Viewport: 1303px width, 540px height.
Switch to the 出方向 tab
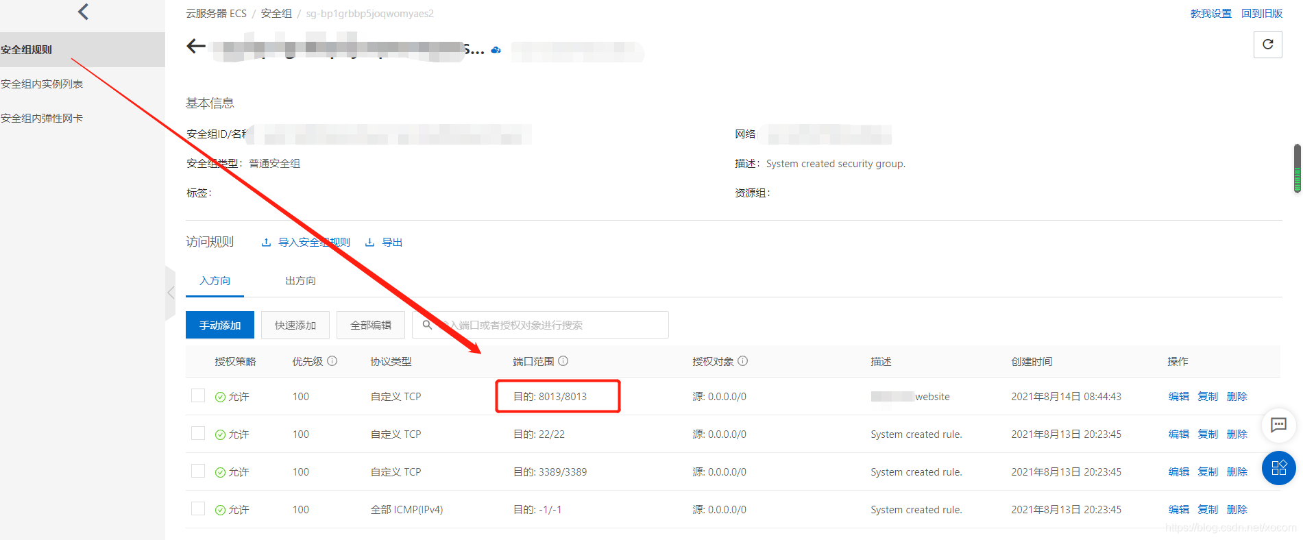[300, 281]
